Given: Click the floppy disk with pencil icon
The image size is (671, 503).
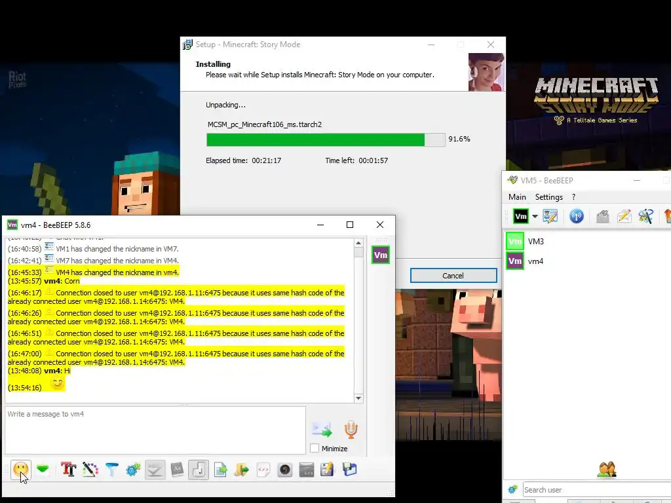Looking at the screenshot, I should click(328, 470).
